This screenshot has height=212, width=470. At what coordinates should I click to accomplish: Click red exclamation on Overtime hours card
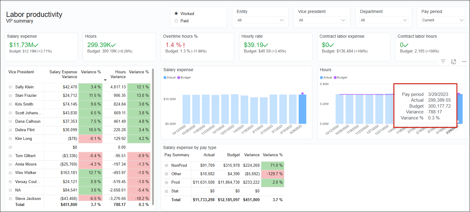184,45
